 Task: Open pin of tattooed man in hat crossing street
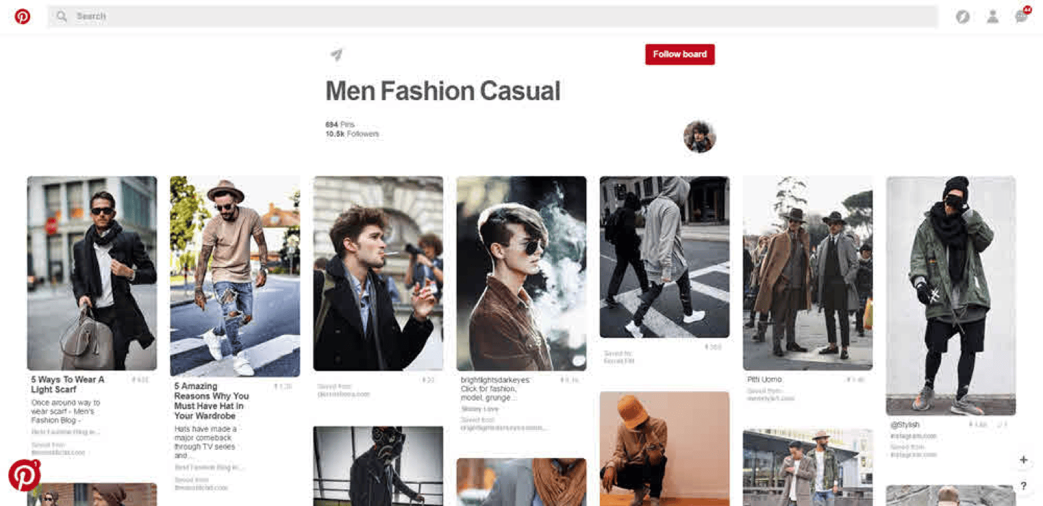pos(235,276)
